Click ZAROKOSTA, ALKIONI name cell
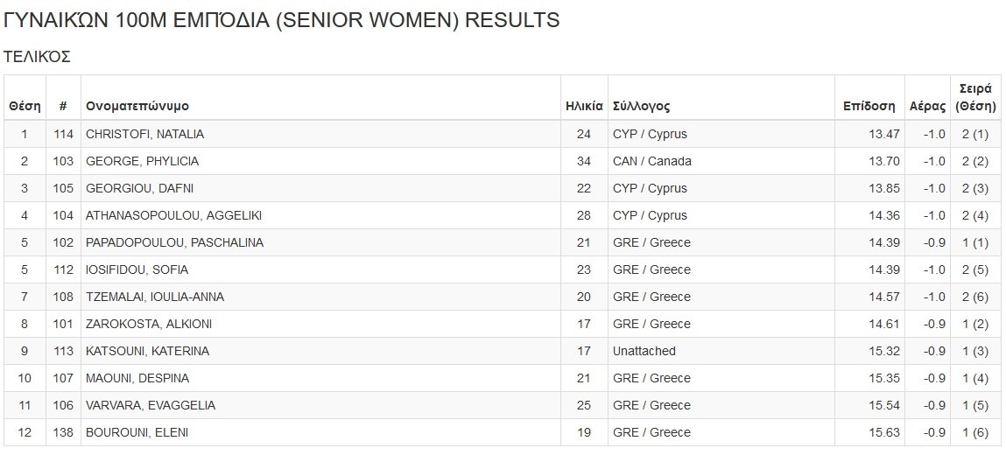Screen dimensions: 1006x462 pos(149,324)
